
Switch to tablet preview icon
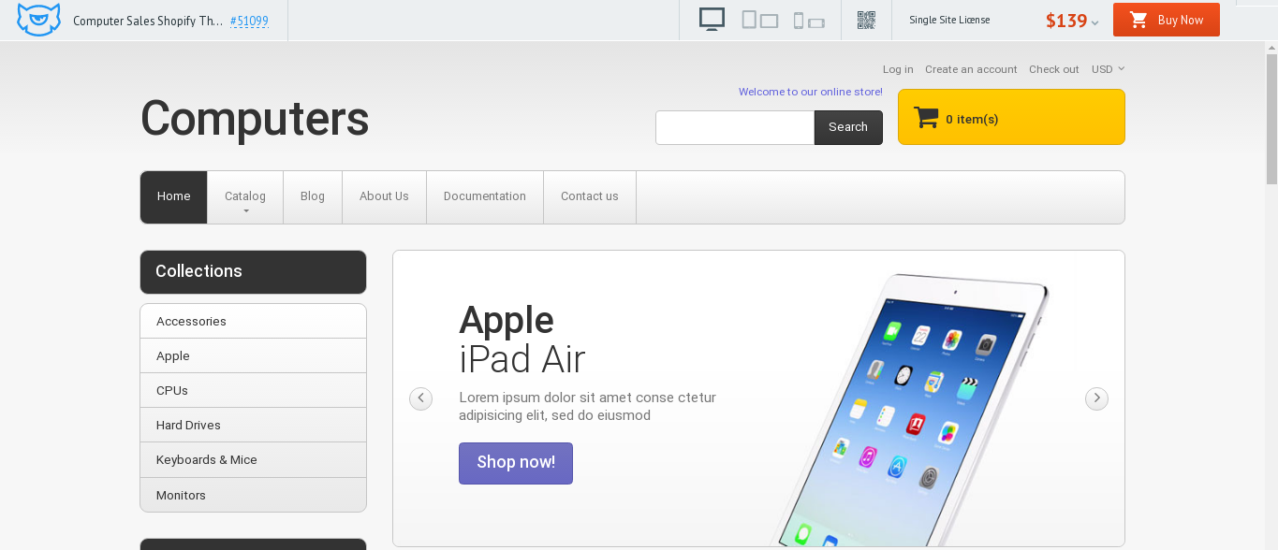760,20
